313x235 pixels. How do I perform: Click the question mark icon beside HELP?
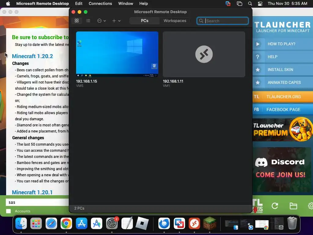pos(258,57)
